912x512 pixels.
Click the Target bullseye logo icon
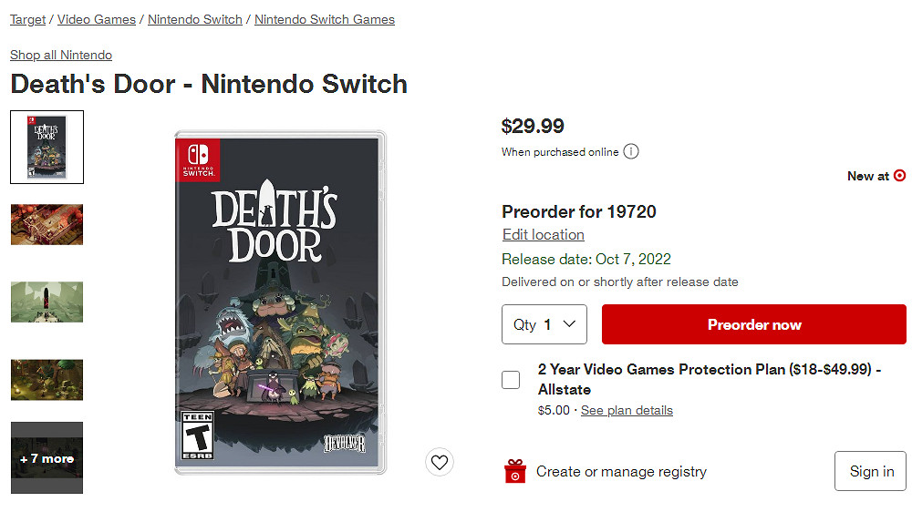point(900,176)
